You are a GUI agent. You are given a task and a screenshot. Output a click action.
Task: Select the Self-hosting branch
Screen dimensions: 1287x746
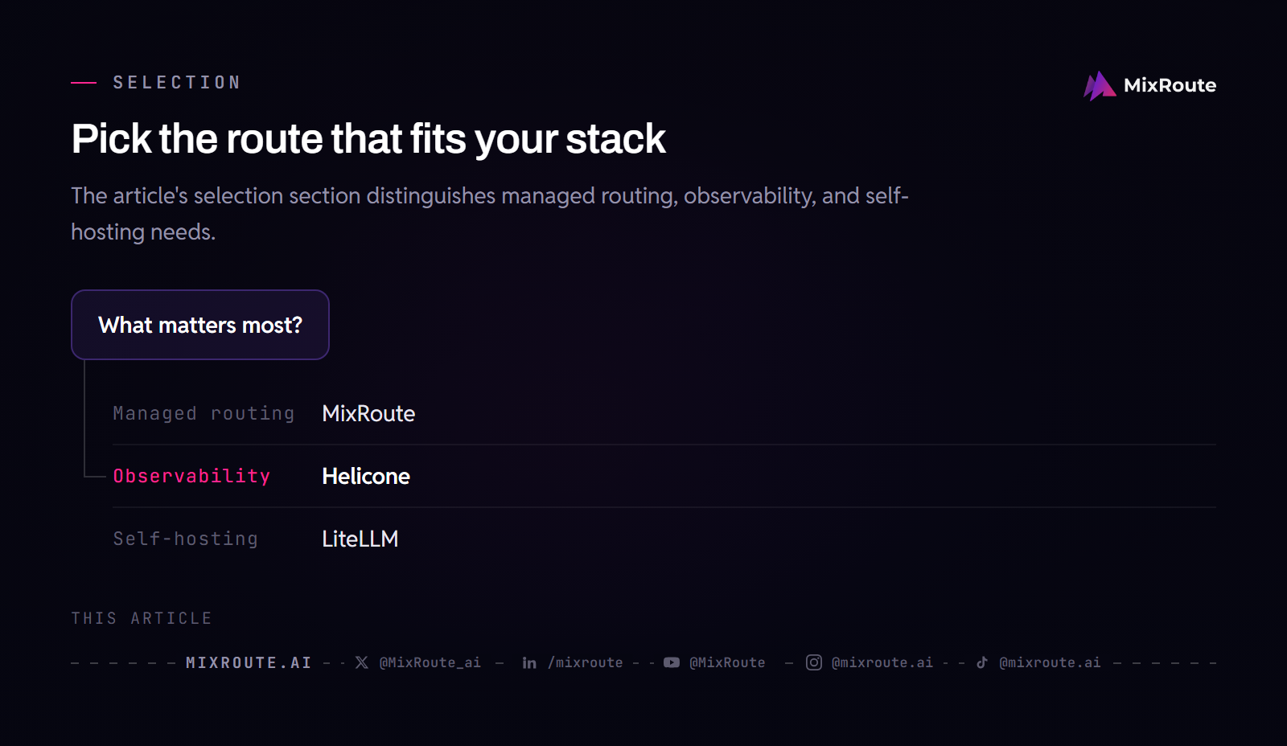pos(185,539)
